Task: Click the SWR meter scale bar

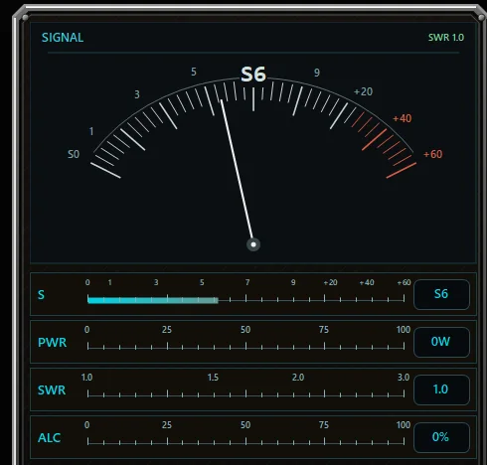Action: (x=245, y=394)
